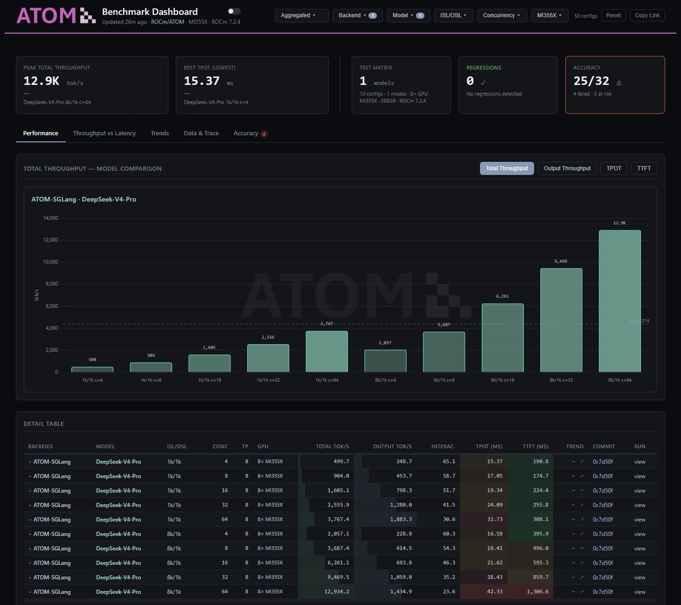Expand the 8k/1k concurrency 64 table row
Image resolution: width=681 pixels, height=605 pixels.
click(30, 592)
